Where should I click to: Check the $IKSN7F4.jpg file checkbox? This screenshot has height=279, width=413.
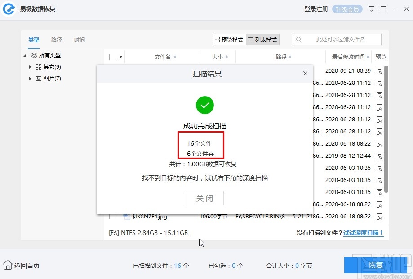click(112, 217)
